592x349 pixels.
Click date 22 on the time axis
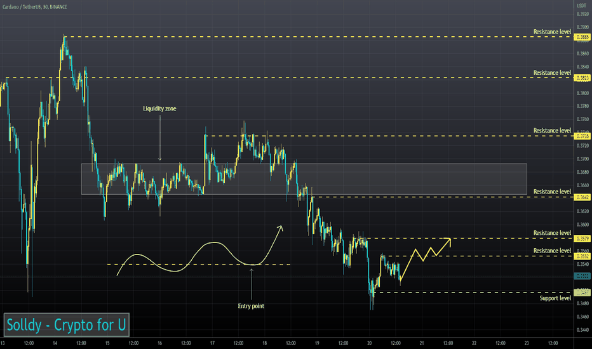pos(474,343)
